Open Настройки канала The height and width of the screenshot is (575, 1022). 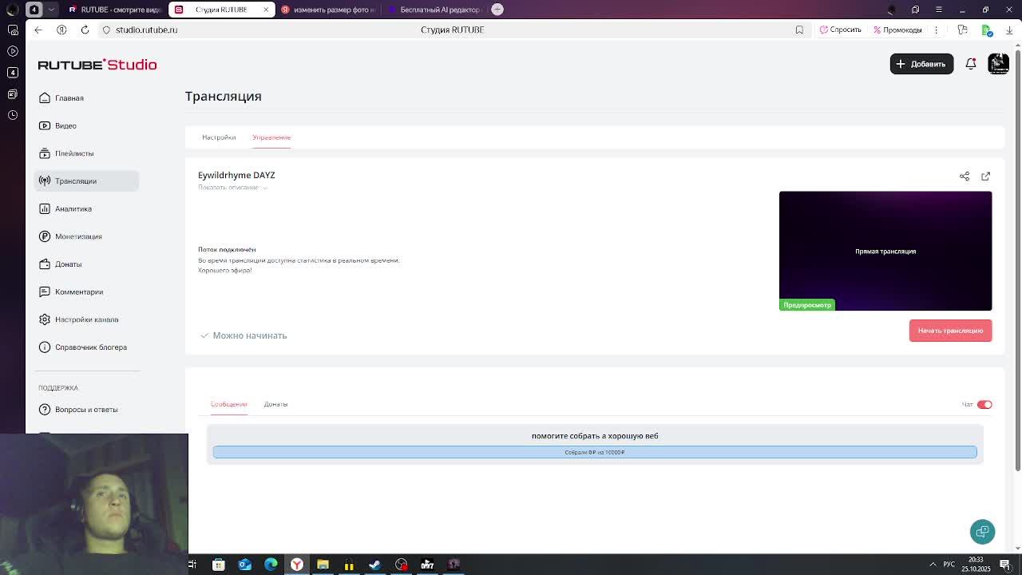[86, 319]
